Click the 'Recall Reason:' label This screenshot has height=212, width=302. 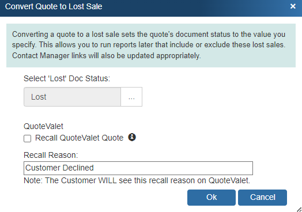tap(51, 155)
